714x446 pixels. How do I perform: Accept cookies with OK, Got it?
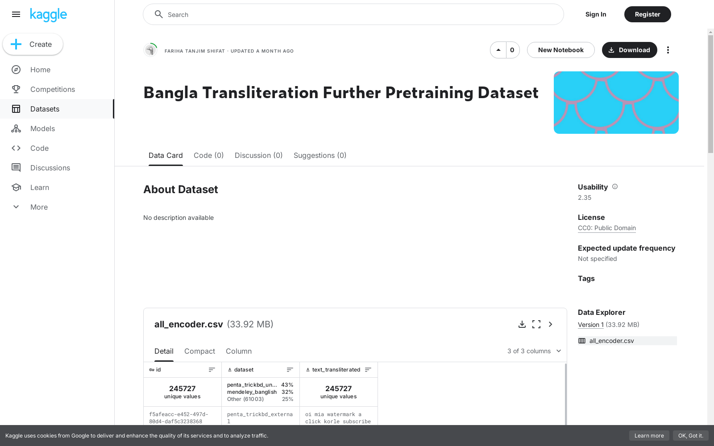[x=691, y=436]
